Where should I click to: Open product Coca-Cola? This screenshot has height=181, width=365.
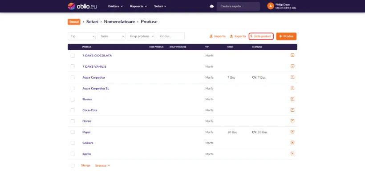90,110
